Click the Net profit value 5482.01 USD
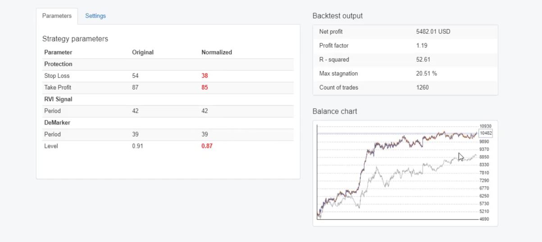Viewport: 542px width, 242px height. 433,32
